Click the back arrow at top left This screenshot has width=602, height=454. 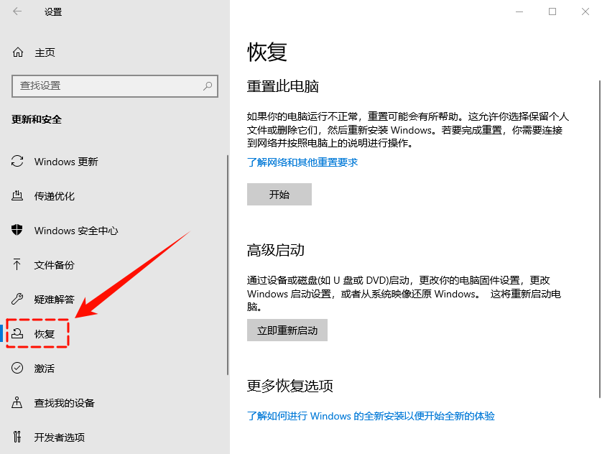14,11
